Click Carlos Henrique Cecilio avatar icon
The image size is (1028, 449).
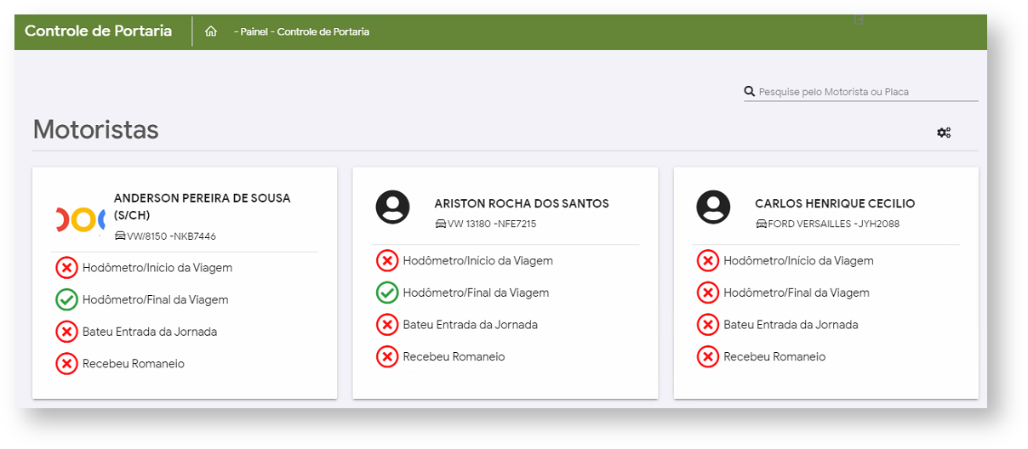click(x=713, y=207)
